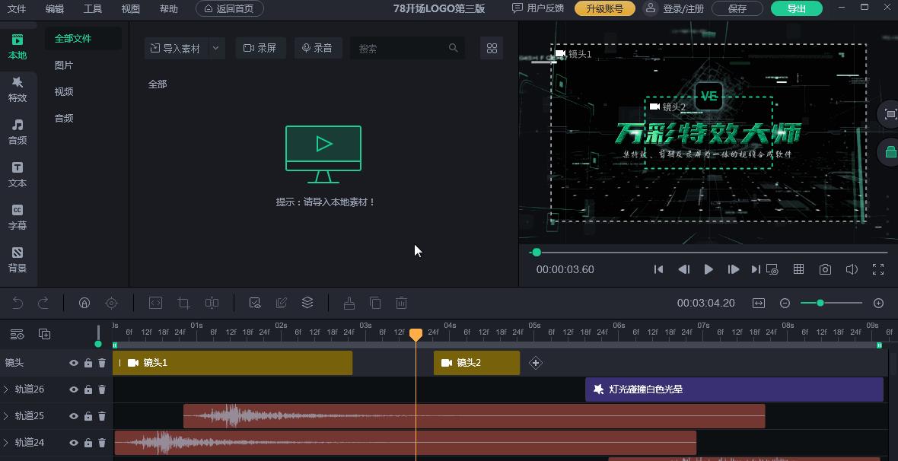Fit timeline to window width icon
This screenshot has width=898, height=461.
point(759,303)
